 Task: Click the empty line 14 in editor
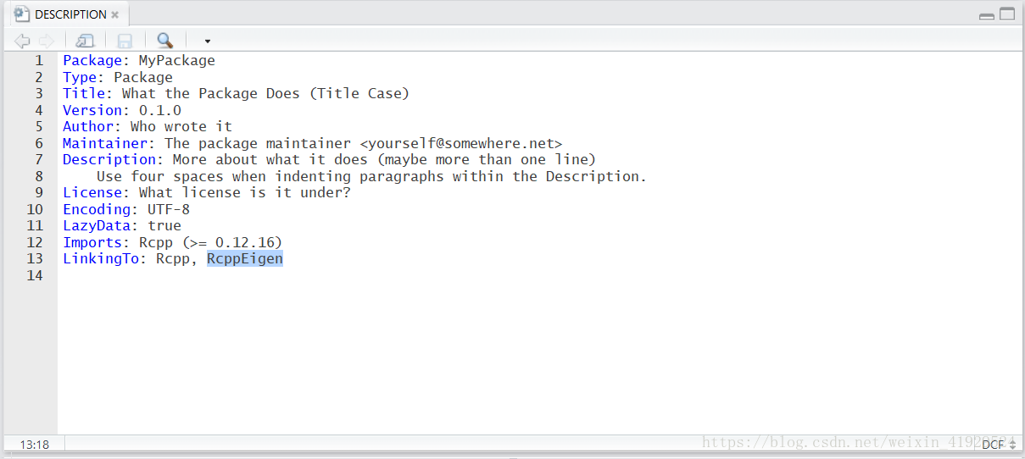click(539, 275)
